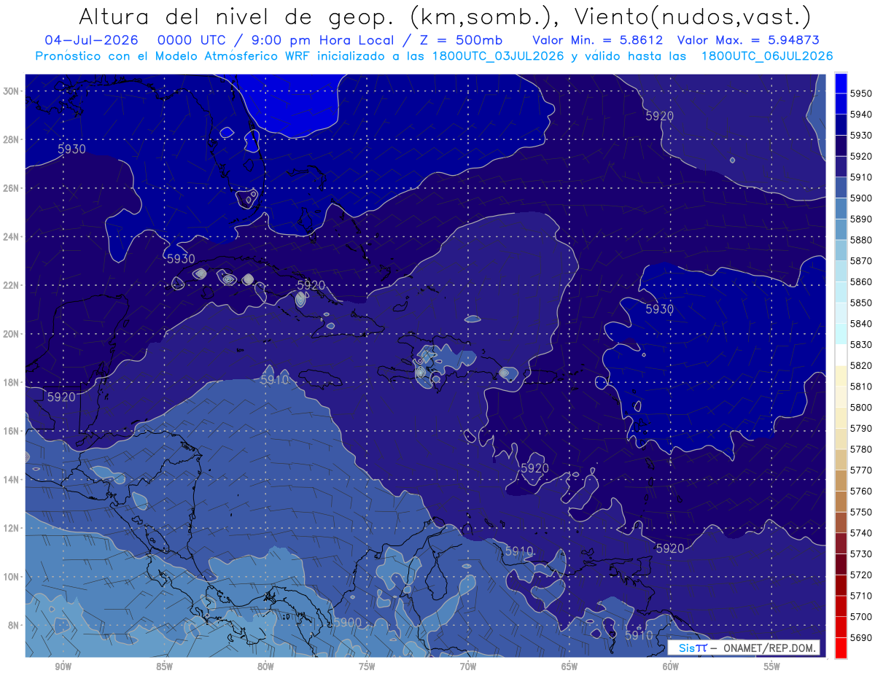Click the 5690 value on the color legend
The width and height of the screenshot is (875, 676).
coord(860,637)
